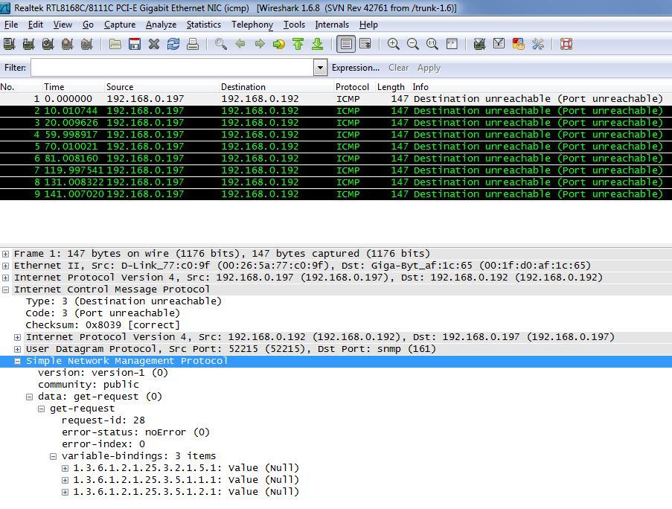This screenshot has width=672, height=509.
Task: Open the Internals menu
Action: 332,25
